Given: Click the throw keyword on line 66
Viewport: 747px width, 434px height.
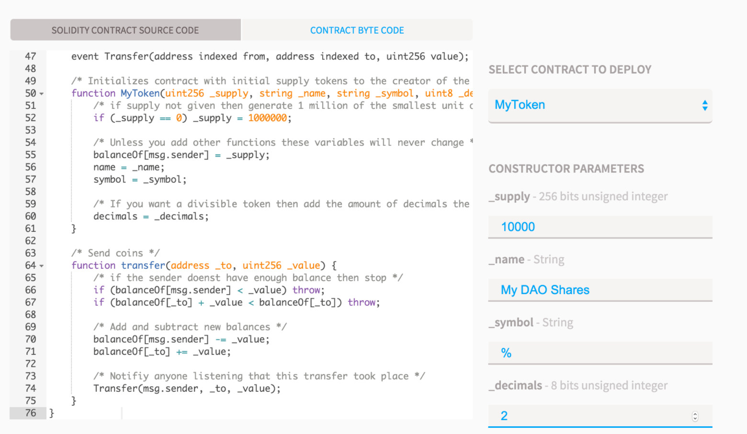Looking at the screenshot, I should (306, 290).
